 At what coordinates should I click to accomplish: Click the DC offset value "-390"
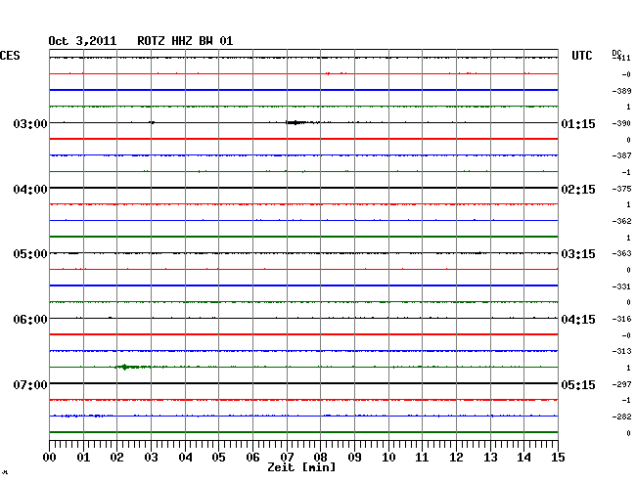[x=621, y=123]
